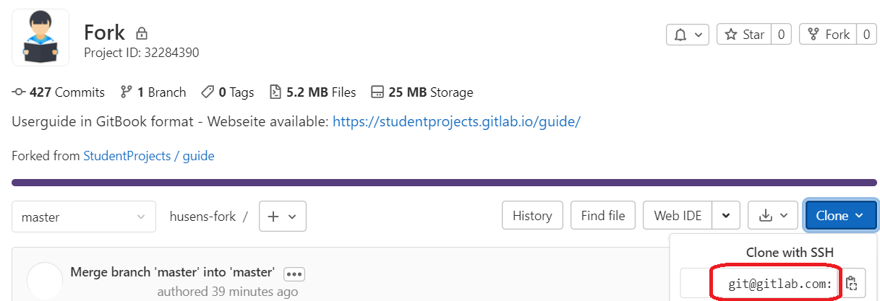Image resolution: width=880 pixels, height=301 pixels.
Task: Expand the Web IDE chevron dropdown
Action: (726, 215)
